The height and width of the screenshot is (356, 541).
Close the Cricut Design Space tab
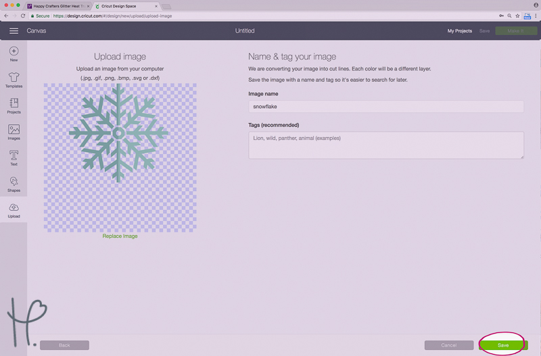click(156, 6)
